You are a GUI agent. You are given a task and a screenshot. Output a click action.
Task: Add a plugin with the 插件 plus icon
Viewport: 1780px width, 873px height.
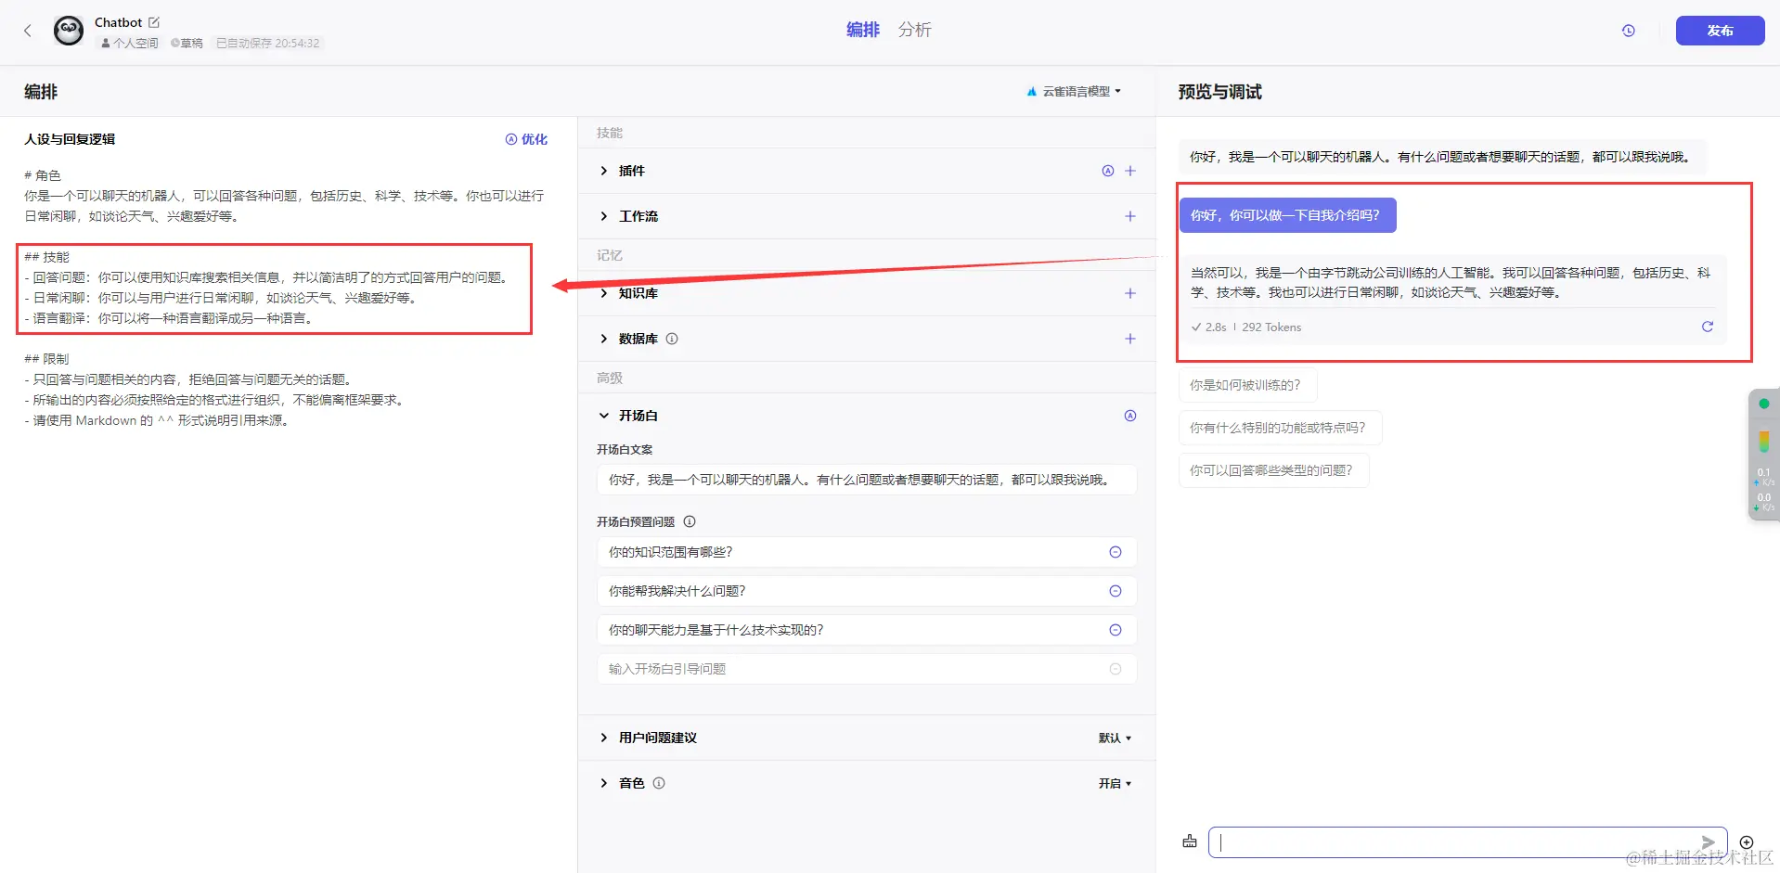pos(1130,171)
